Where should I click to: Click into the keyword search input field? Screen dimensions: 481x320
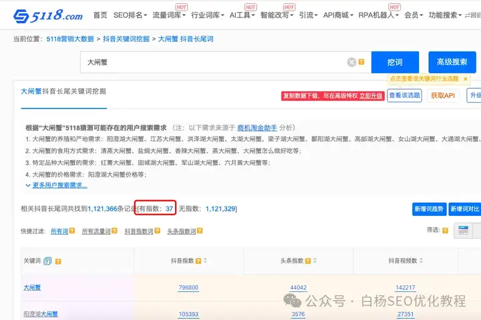tap(214, 62)
